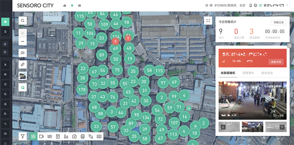Switch to the grid dashboard view in the header

point(79,6)
